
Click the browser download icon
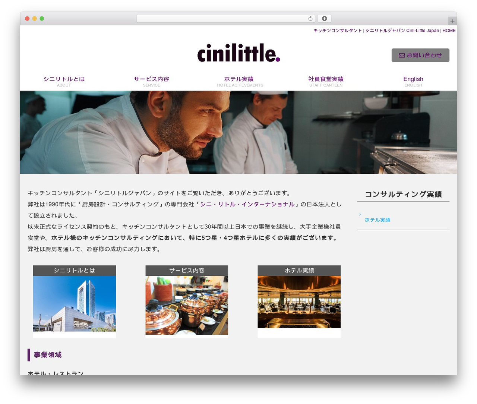pyautogui.click(x=325, y=19)
